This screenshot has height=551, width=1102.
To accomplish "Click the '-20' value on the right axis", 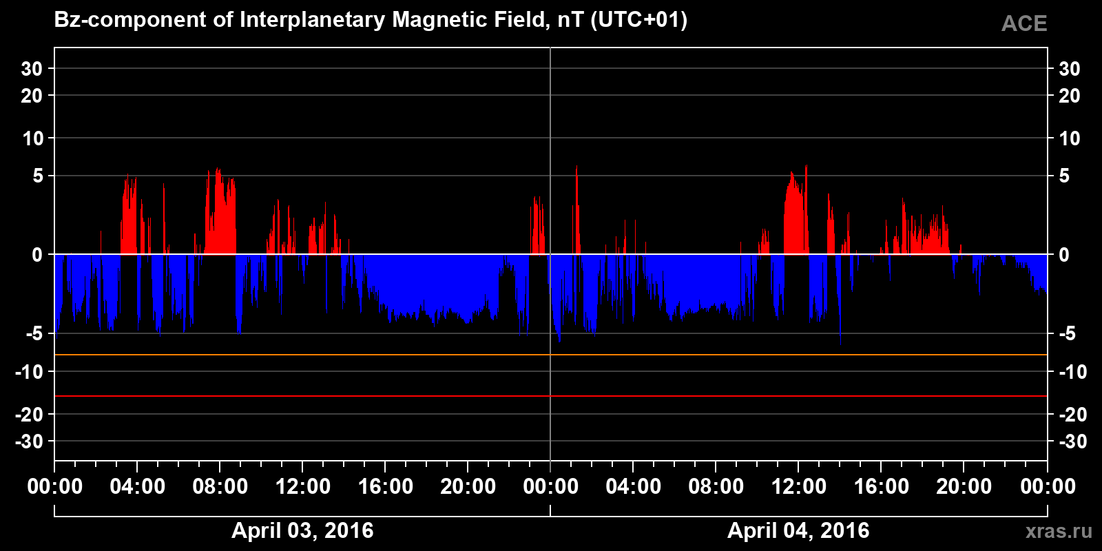I will coord(1072,415).
